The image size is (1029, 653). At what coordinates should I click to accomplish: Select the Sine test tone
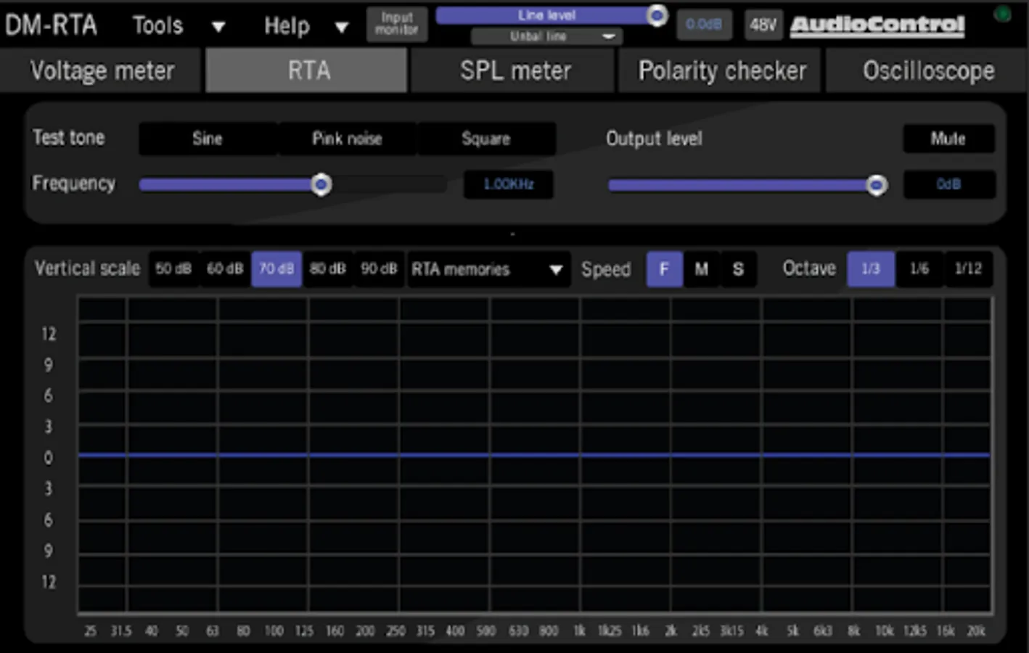208,139
